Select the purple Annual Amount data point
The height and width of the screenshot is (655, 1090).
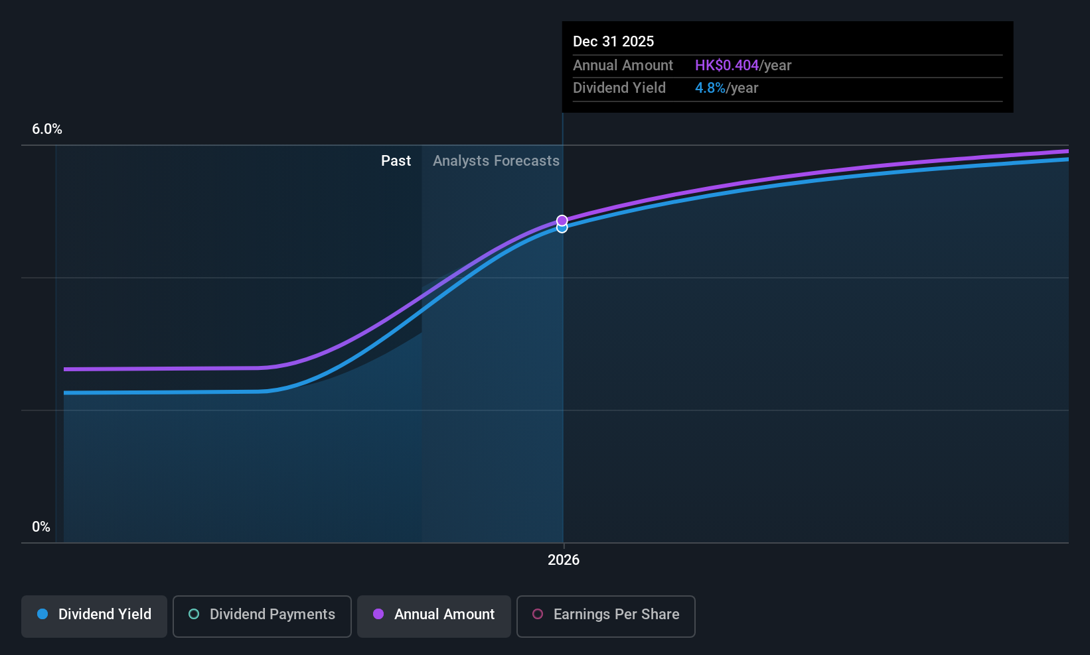pyautogui.click(x=562, y=220)
